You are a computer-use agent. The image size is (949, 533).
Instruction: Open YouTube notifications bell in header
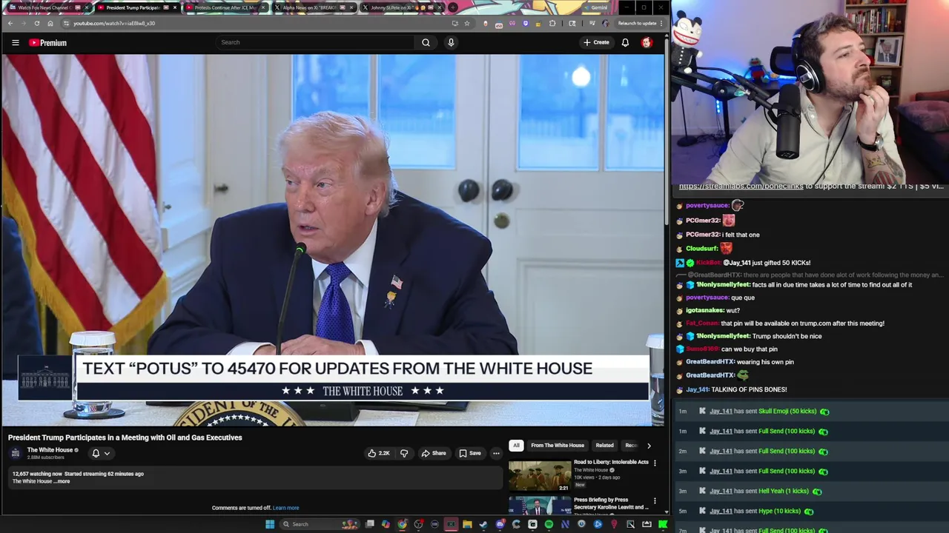tap(625, 42)
